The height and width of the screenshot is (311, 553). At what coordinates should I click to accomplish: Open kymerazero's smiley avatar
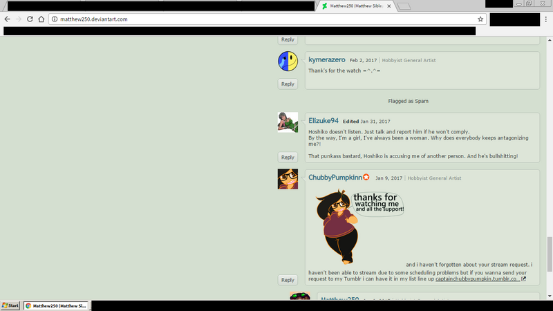click(288, 62)
